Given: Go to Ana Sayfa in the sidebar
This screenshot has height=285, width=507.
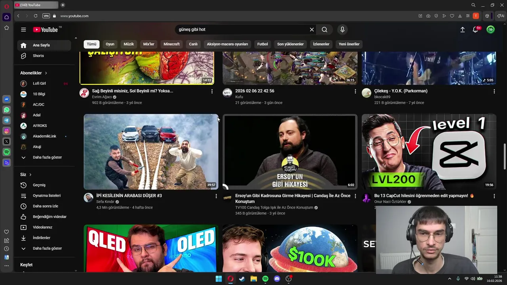Looking at the screenshot, I should (44, 45).
